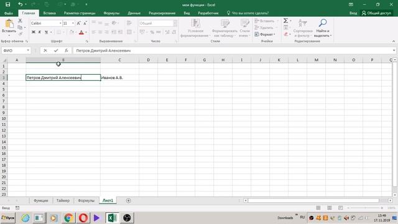Click the Percent style icon
Viewport: 398px width, 224px height.
[x=152, y=32]
